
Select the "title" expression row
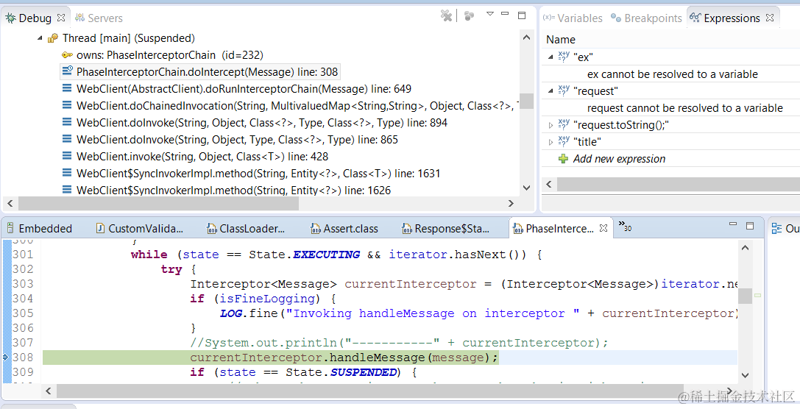670,142
